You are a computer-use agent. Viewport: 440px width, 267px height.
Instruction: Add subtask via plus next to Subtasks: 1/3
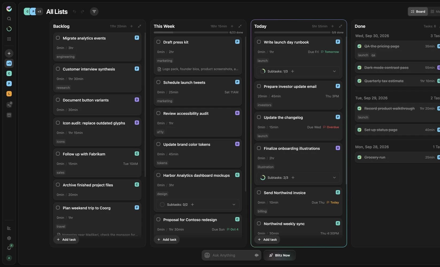pos(292,71)
